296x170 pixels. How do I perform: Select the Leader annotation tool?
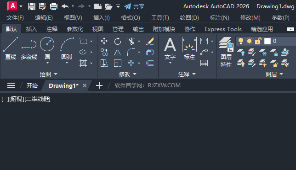[204, 52]
